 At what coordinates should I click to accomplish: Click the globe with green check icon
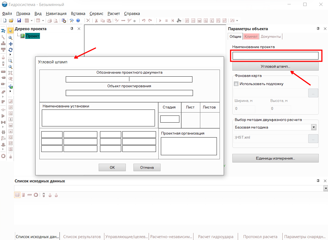coord(11,87)
